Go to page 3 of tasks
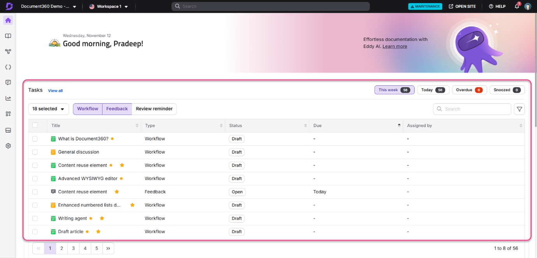This screenshot has height=258, width=537. (x=73, y=248)
